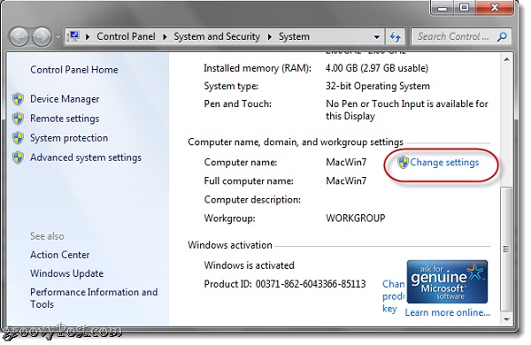Expand arrow before System and Security breadcrumb
This screenshot has height=345, width=531.
pos(165,36)
